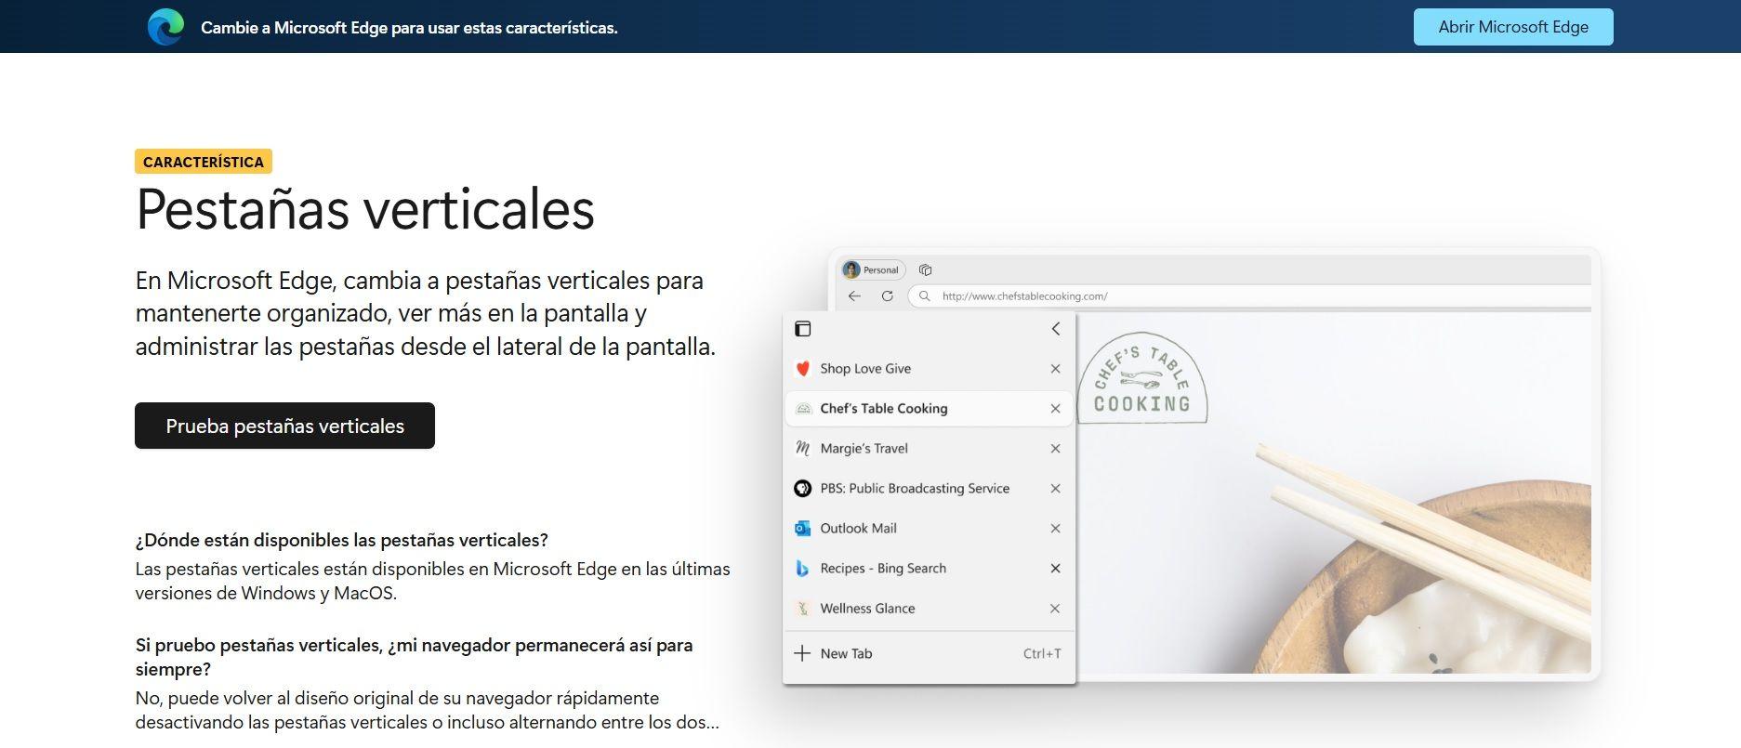Select the Chef's Table Cooking tab
The height and width of the screenshot is (748, 1741).
click(930, 409)
